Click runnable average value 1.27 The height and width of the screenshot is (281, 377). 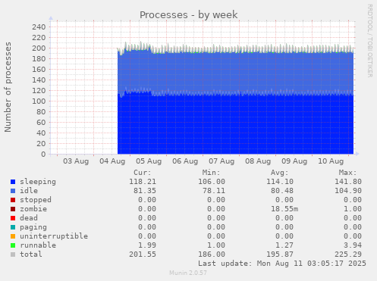[x=284, y=245]
